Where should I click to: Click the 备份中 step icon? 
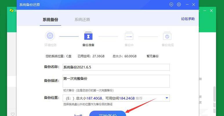(129, 36)
